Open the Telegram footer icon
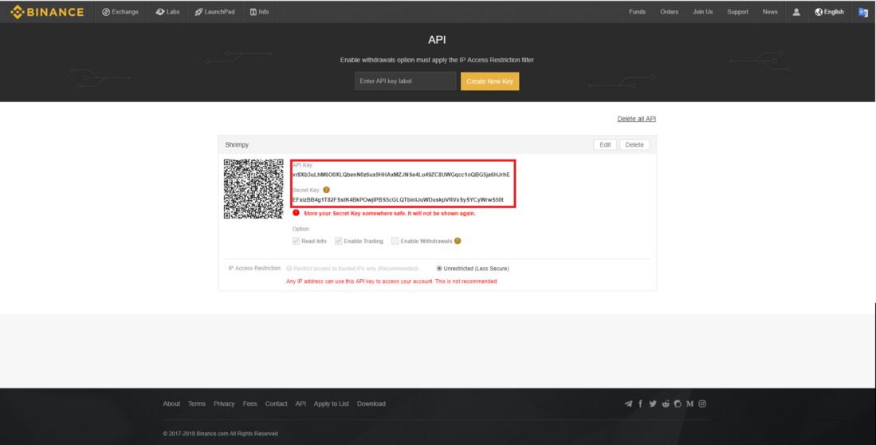The height and width of the screenshot is (445, 876). tap(629, 404)
